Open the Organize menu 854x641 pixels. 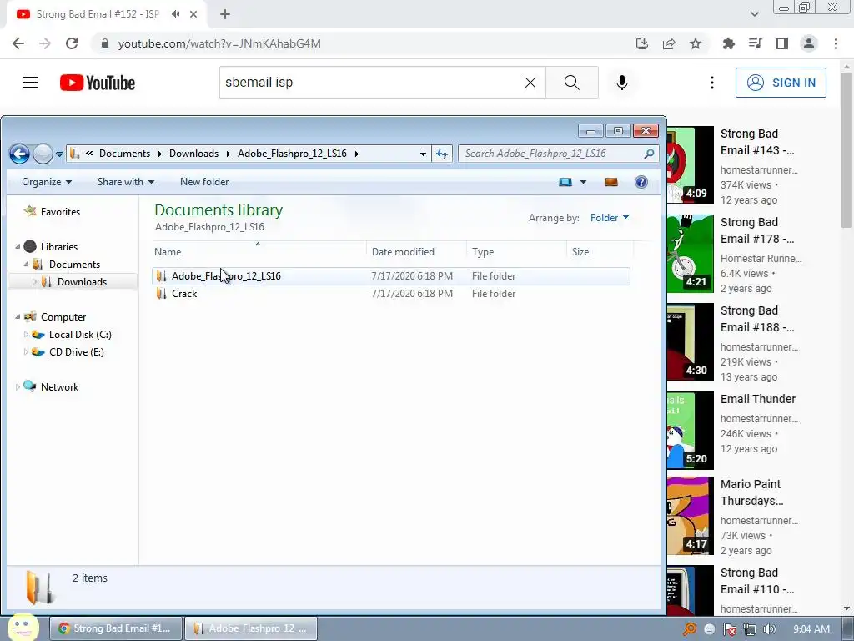[47, 182]
